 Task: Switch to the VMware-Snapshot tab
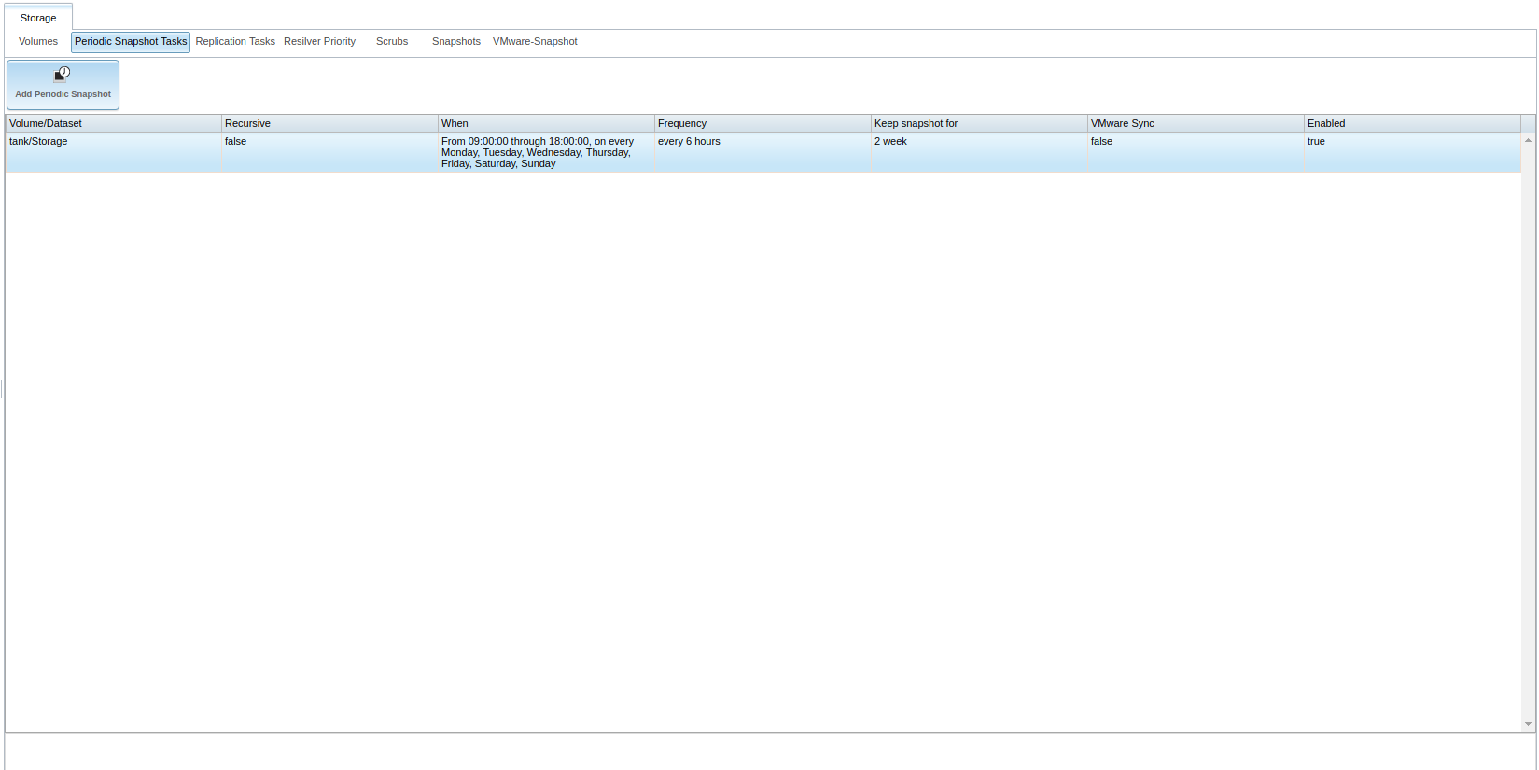pos(535,41)
